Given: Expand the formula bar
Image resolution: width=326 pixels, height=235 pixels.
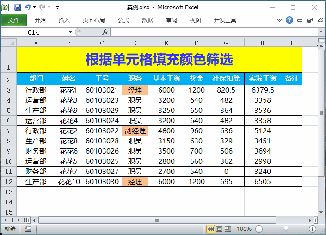Looking at the screenshot, I should 321,32.
